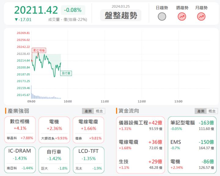Click 筆記型電腦 fund outflow row

(x=192, y=125)
